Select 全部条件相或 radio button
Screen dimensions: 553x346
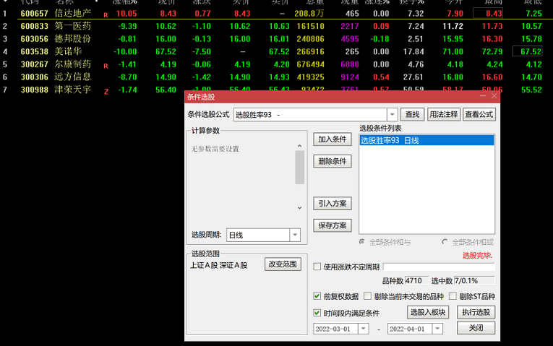[445, 242]
